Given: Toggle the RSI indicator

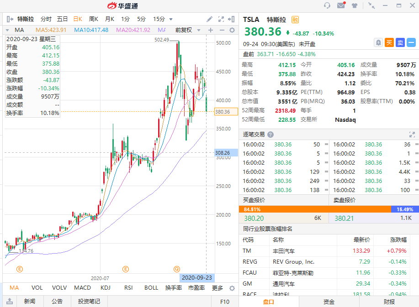Looking at the screenshot, I should click(128, 288).
